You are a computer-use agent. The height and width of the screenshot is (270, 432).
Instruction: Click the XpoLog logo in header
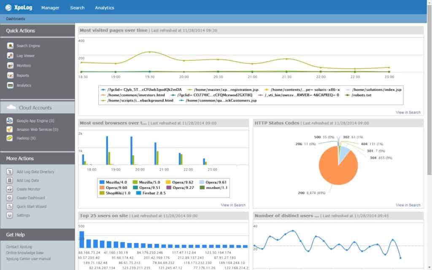19,8
